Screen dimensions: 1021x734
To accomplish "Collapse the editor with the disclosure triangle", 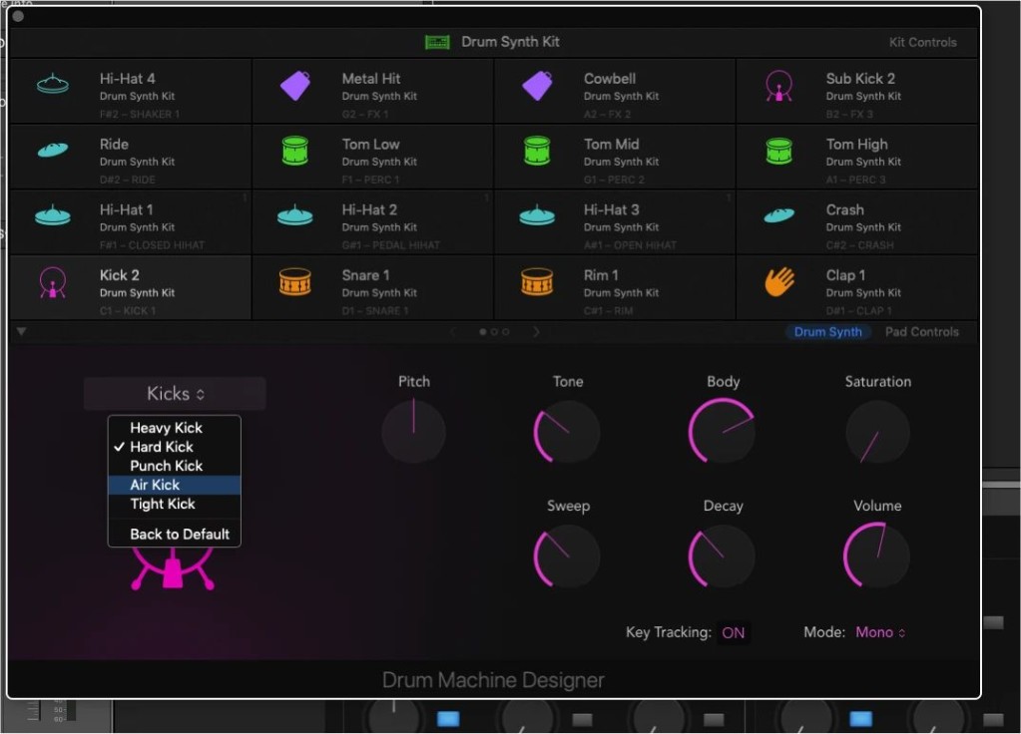I will point(22,332).
